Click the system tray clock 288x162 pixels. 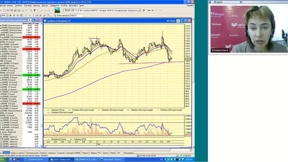pos(189,159)
